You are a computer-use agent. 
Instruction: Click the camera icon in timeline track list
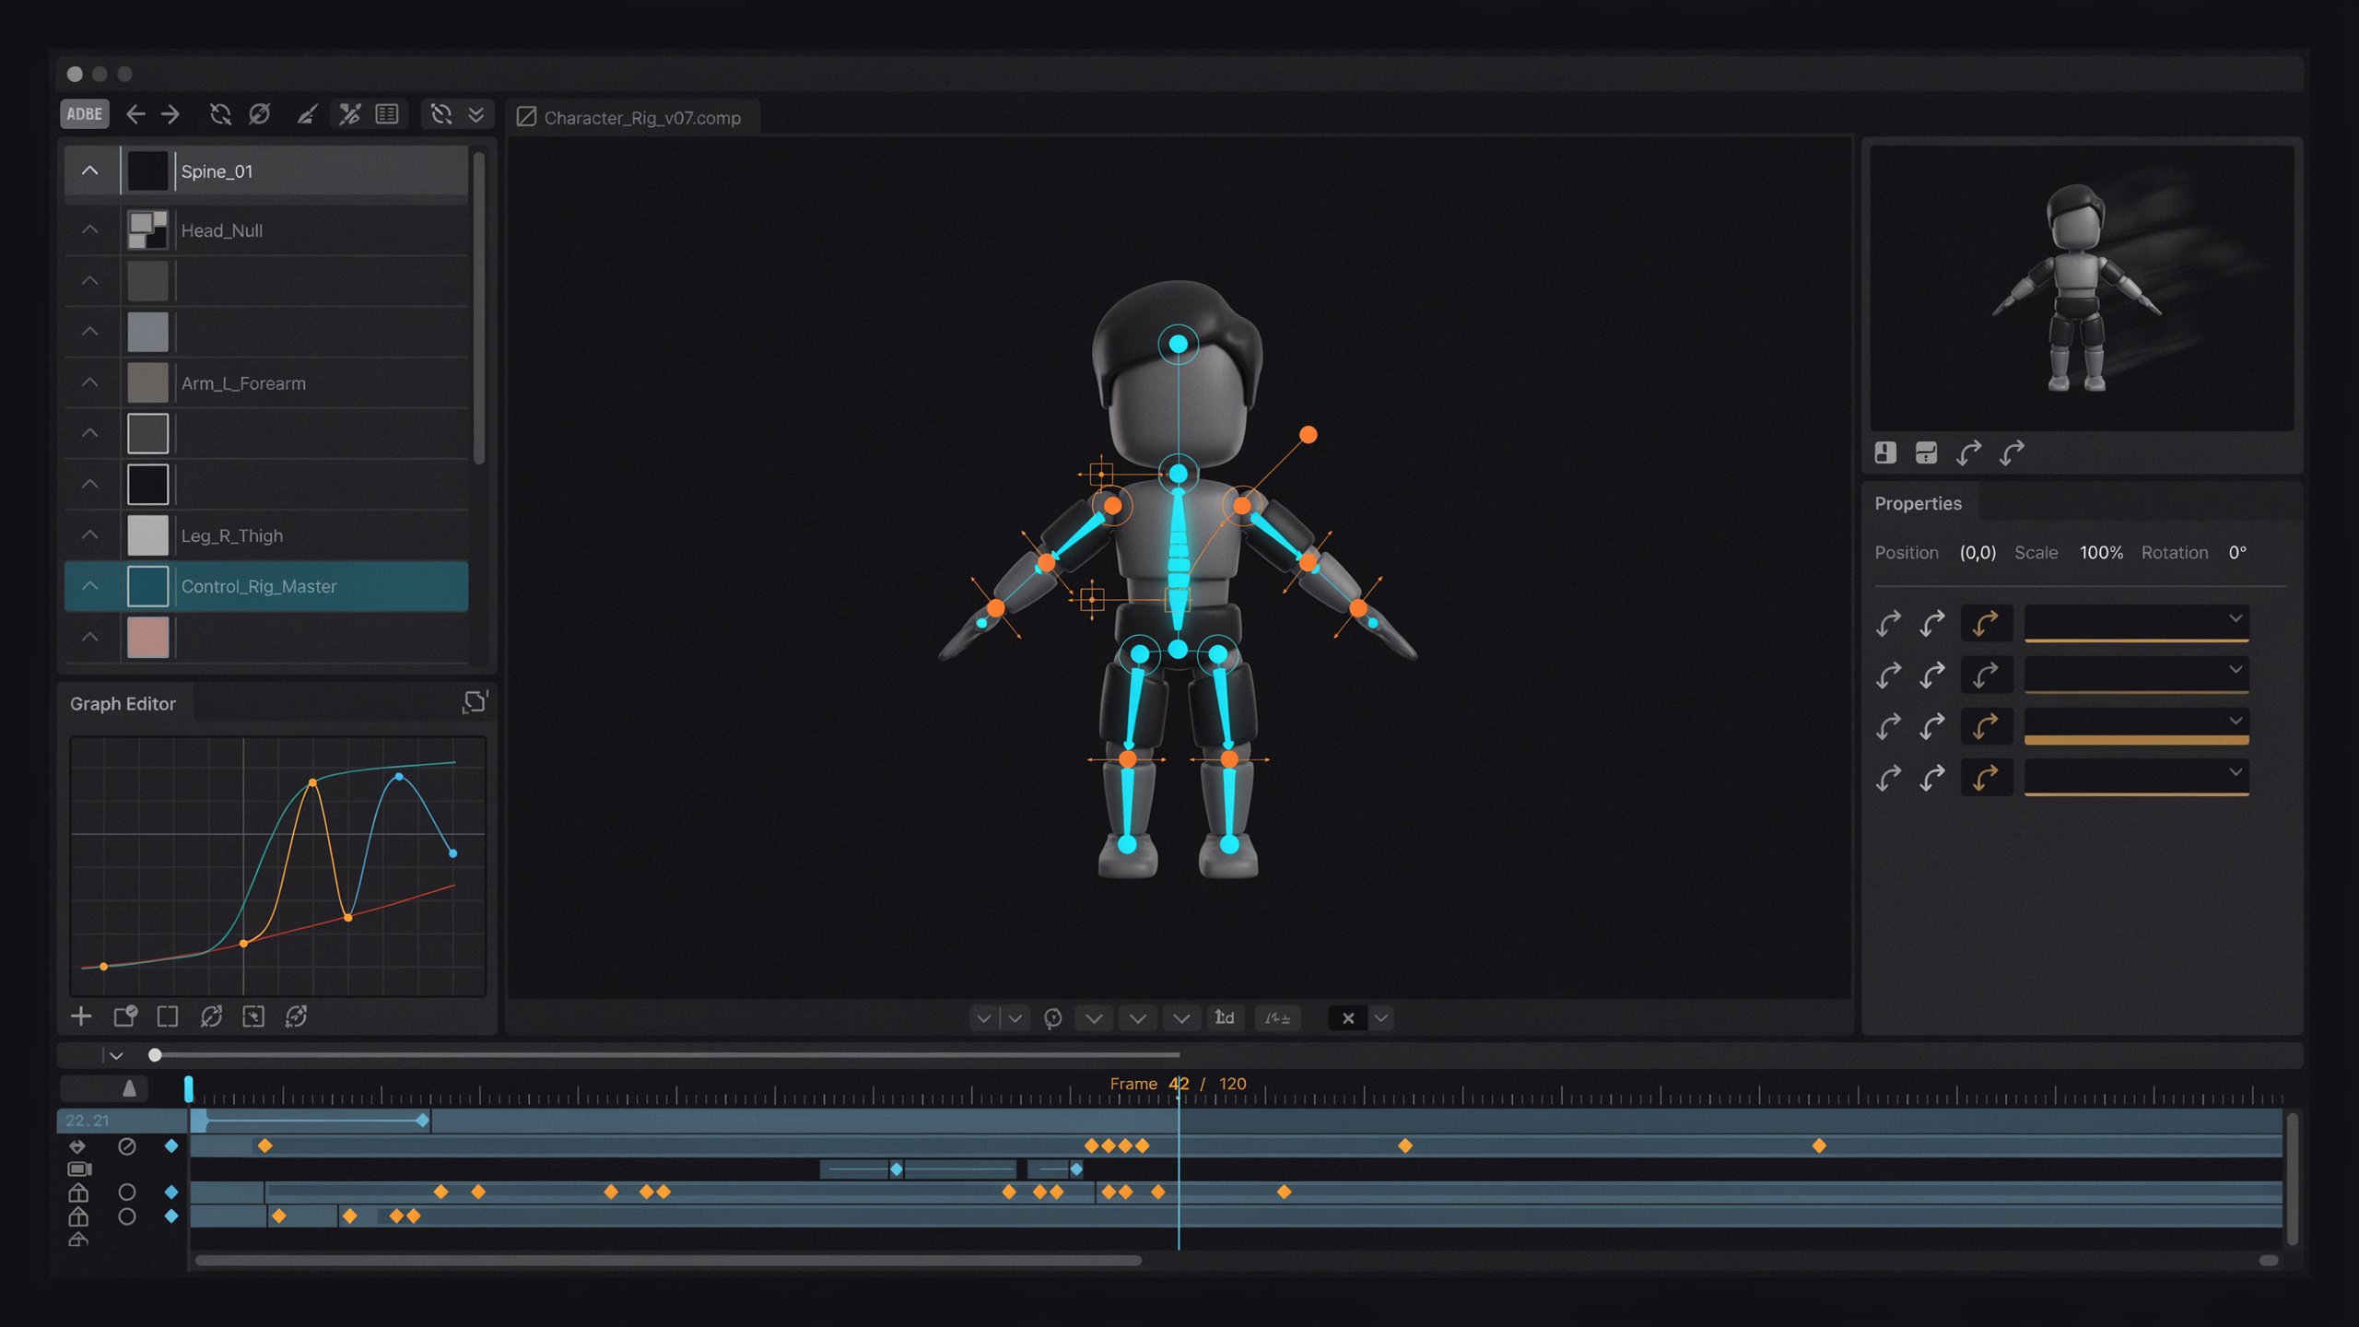click(x=79, y=1169)
